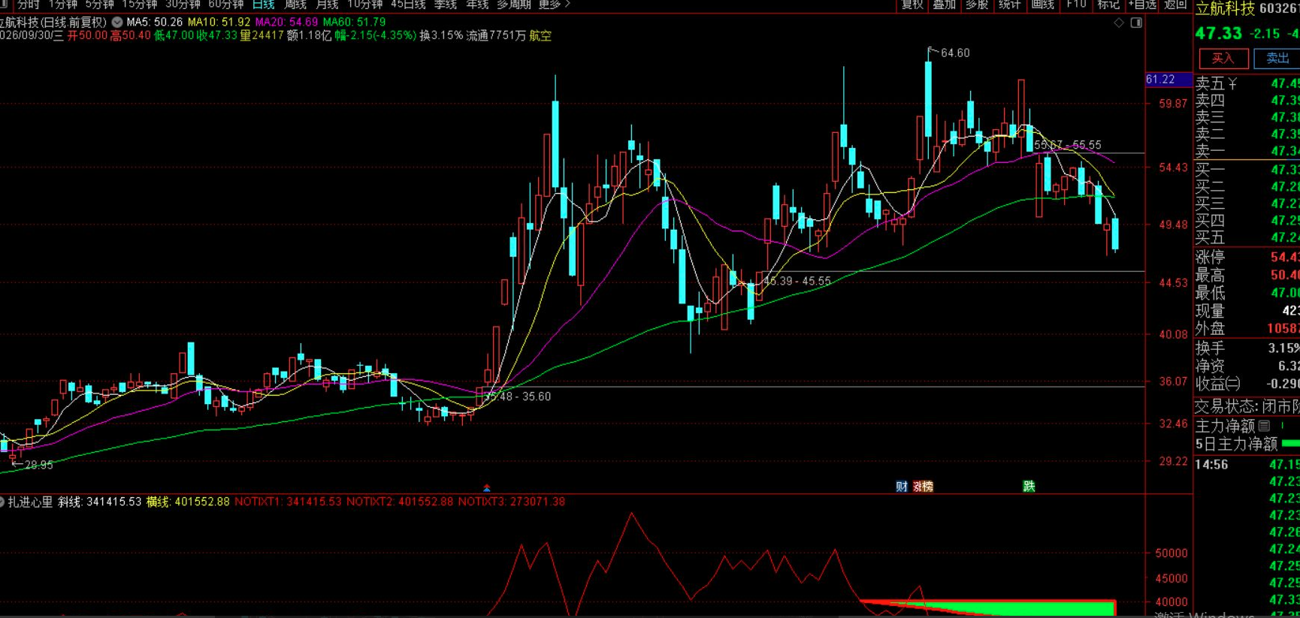Click the ¥ icon next to 卖五
This screenshot has height=618, width=1300.
point(1232,83)
